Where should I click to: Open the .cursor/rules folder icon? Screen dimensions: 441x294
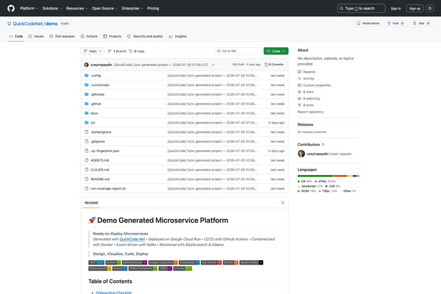pos(87,85)
